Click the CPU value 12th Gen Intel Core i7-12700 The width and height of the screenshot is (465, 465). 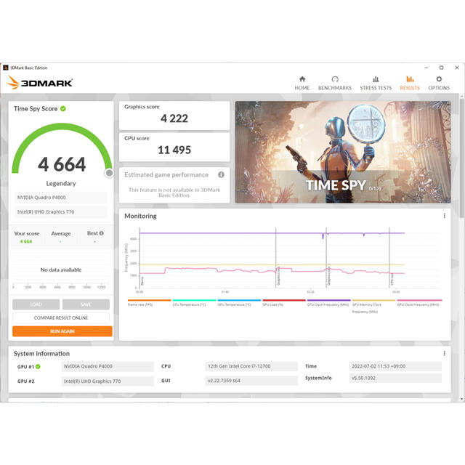point(251,366)
